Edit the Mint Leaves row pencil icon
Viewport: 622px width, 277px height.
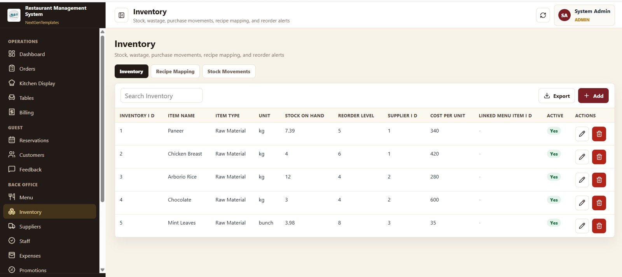(582, 226)
